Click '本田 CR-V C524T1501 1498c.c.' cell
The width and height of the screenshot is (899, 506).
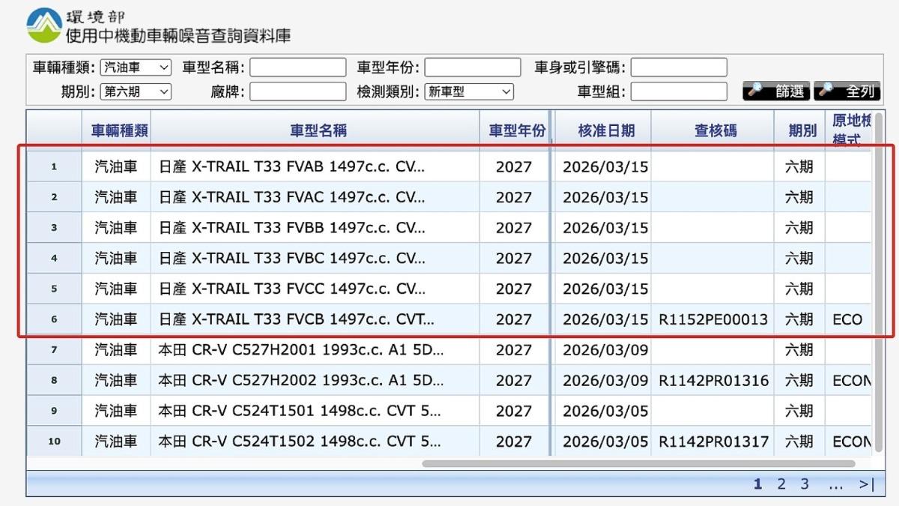315,411
